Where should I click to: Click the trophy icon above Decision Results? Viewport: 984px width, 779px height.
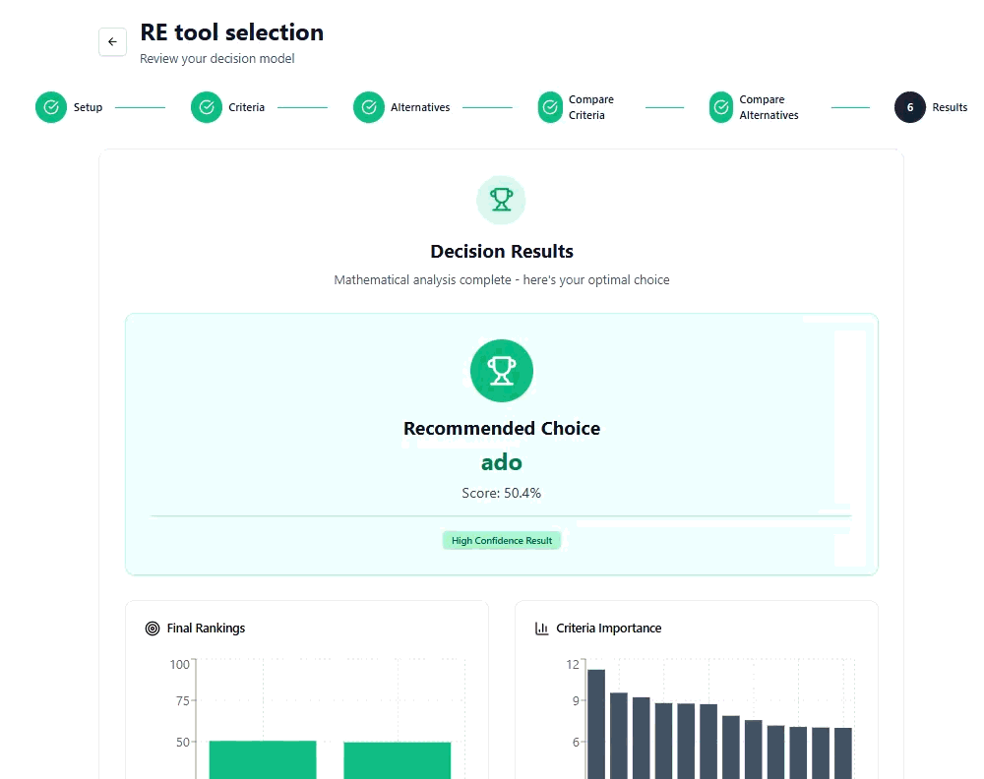501,200
